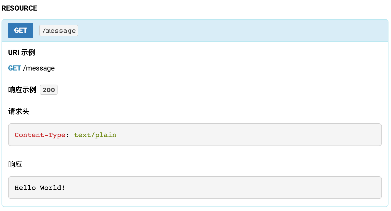The width and height of the screenshot is (391, 211).
Task: Select the 200 response status badge
Action: click(49, 90)
